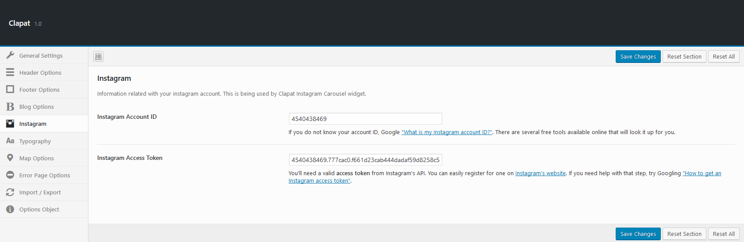Click the top Reset All button
The image size is (744, 242).
coord(724,56)
